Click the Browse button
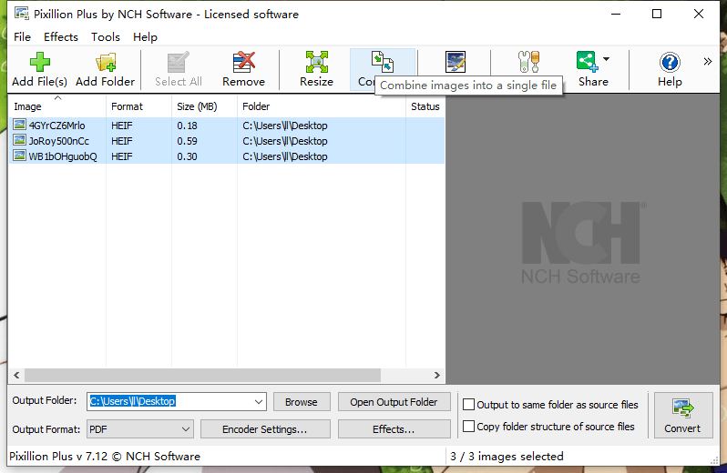 pyautogui.click(x=302, y=402)
